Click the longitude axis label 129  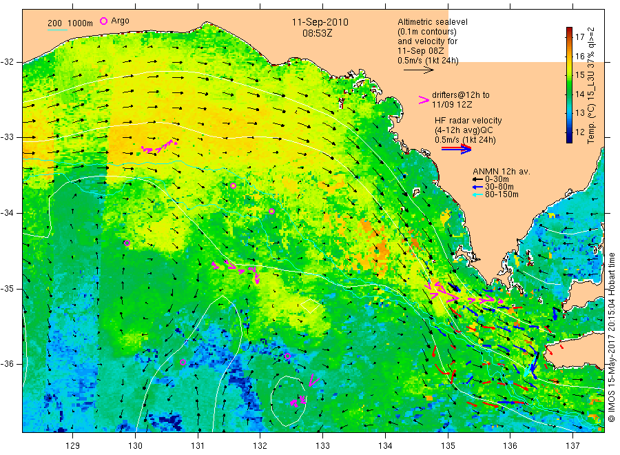click(73, 446)
